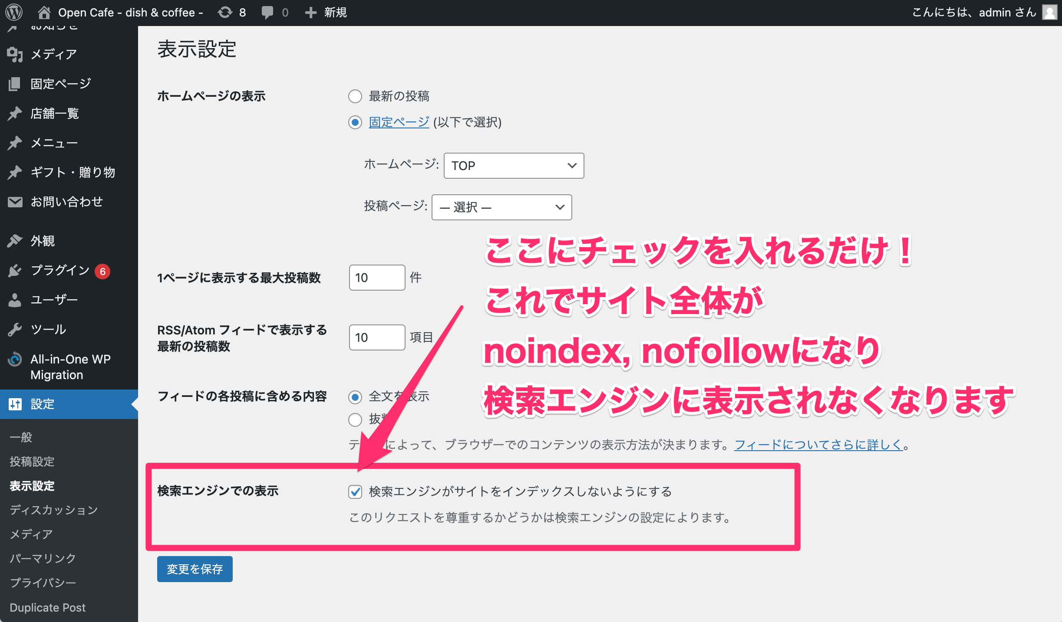Click the home icon for Open Cafe
Image resolution: width=1062 pixels, height=622 pixels.
click(44, 12)
